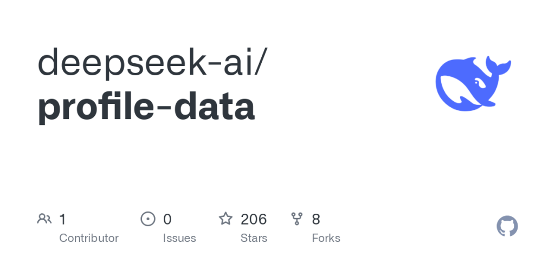Click the issues count number 0
The image size is (555, 277).
tap(167, 219)
